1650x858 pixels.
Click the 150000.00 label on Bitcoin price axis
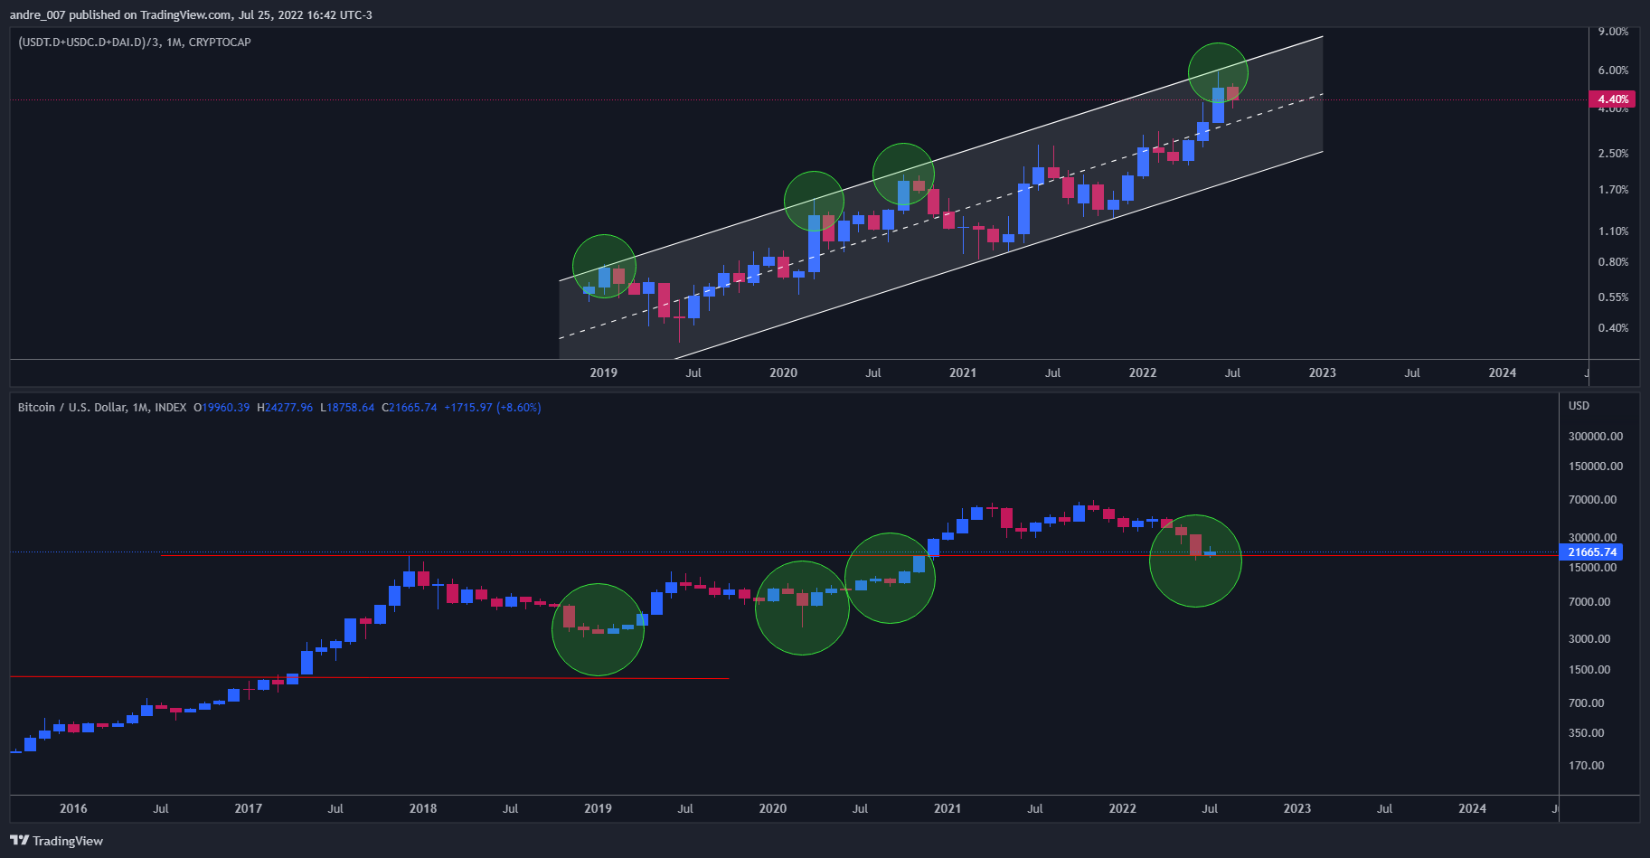[1596, 466]
